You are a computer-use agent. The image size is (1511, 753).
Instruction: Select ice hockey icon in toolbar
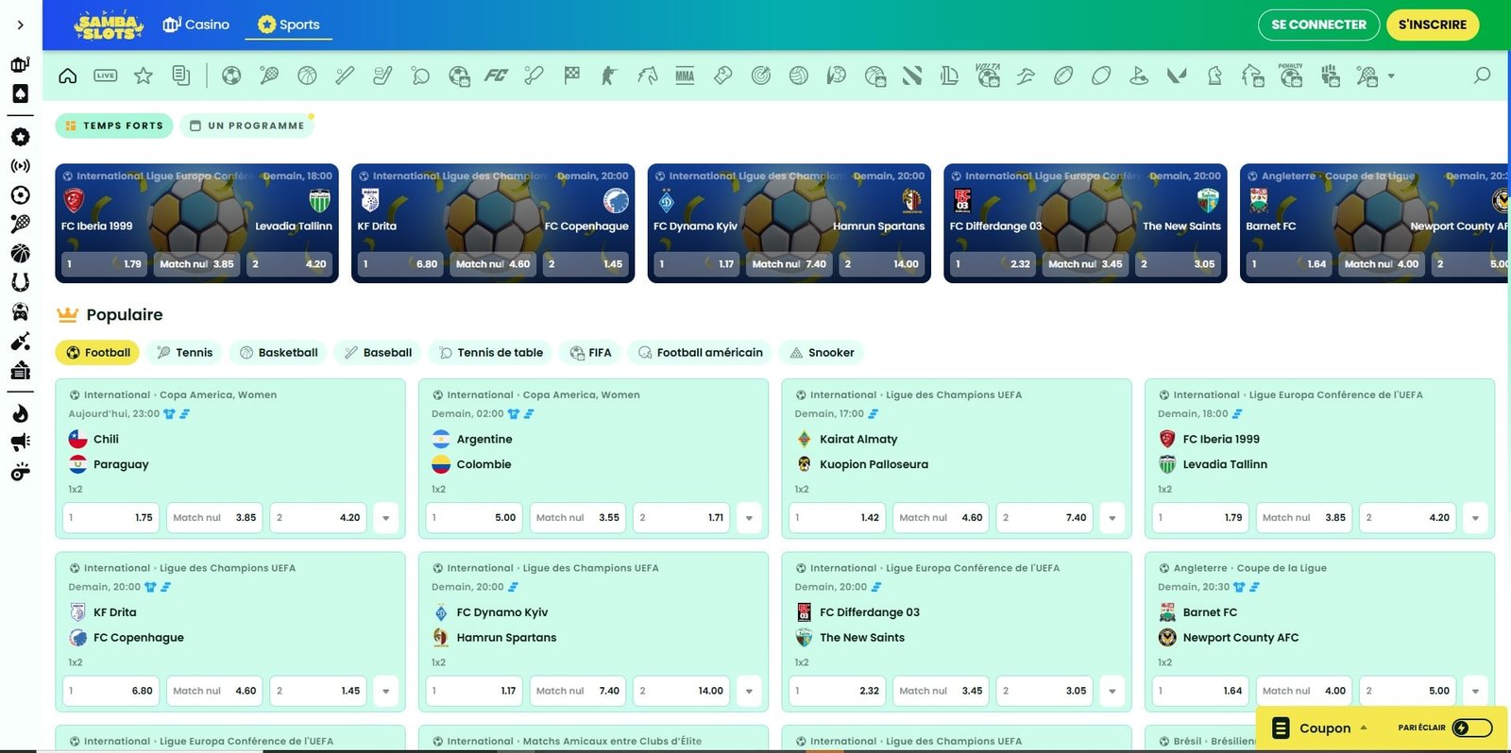[x=382, y=75]
